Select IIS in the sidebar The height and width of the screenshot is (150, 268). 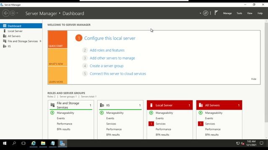(21, 46)
